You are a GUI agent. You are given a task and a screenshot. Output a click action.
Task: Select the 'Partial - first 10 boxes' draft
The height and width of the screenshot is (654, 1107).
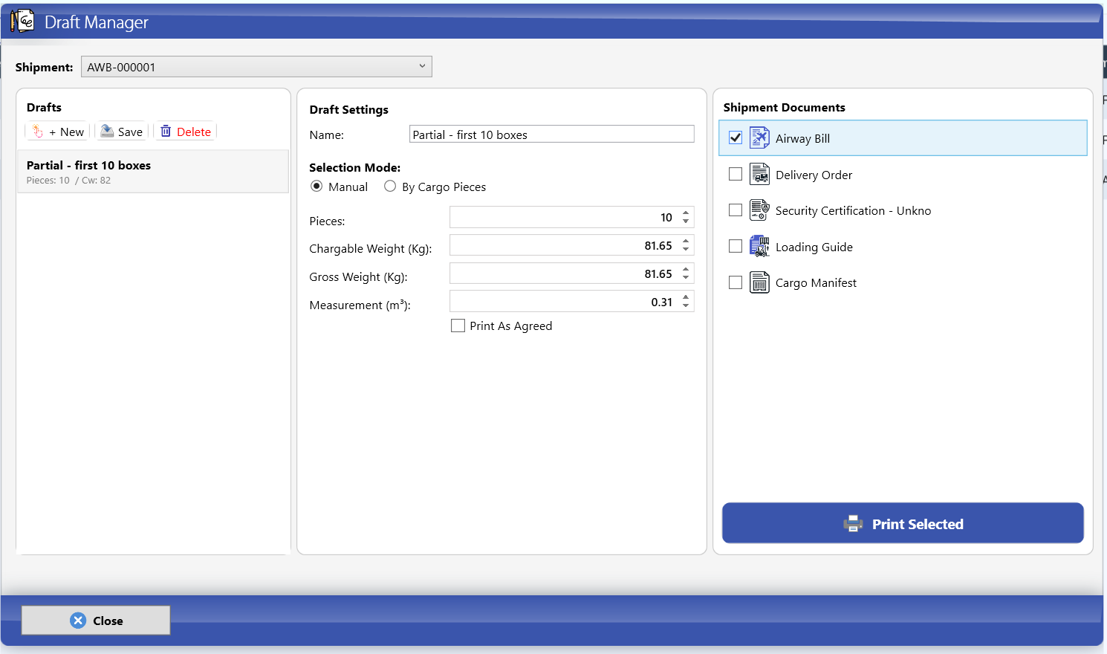pyautogui.click(x=153, y=172)
